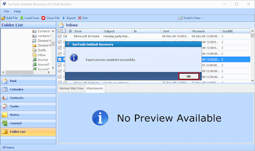Toggle the checkbox in the seventh email row
The width and height of the screenshot is (255, 151).
(60, 71)
